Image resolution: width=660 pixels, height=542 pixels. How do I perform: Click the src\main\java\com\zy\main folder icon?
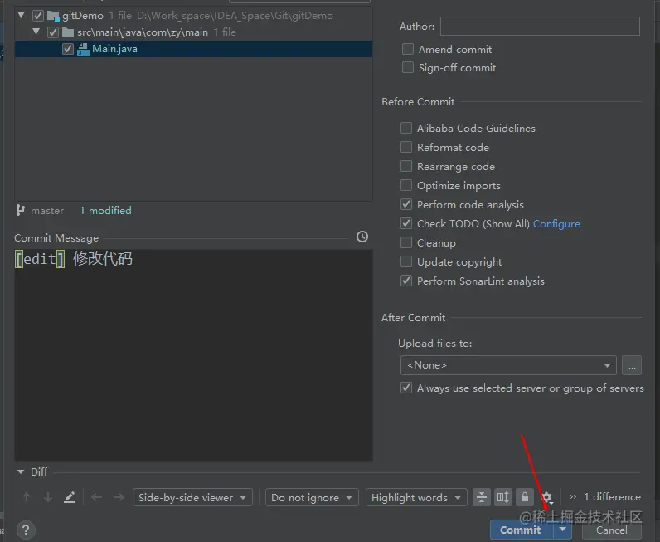tap(68, 32)
